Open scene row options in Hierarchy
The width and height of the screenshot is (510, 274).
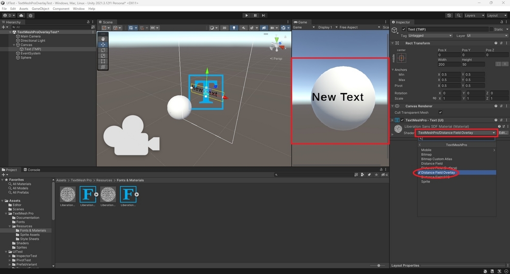coord(93,32)
